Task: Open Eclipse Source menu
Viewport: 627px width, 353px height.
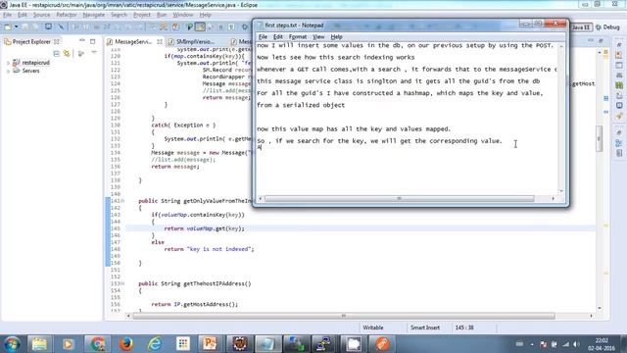Action: pyautogui.click(x=41, y=15)
